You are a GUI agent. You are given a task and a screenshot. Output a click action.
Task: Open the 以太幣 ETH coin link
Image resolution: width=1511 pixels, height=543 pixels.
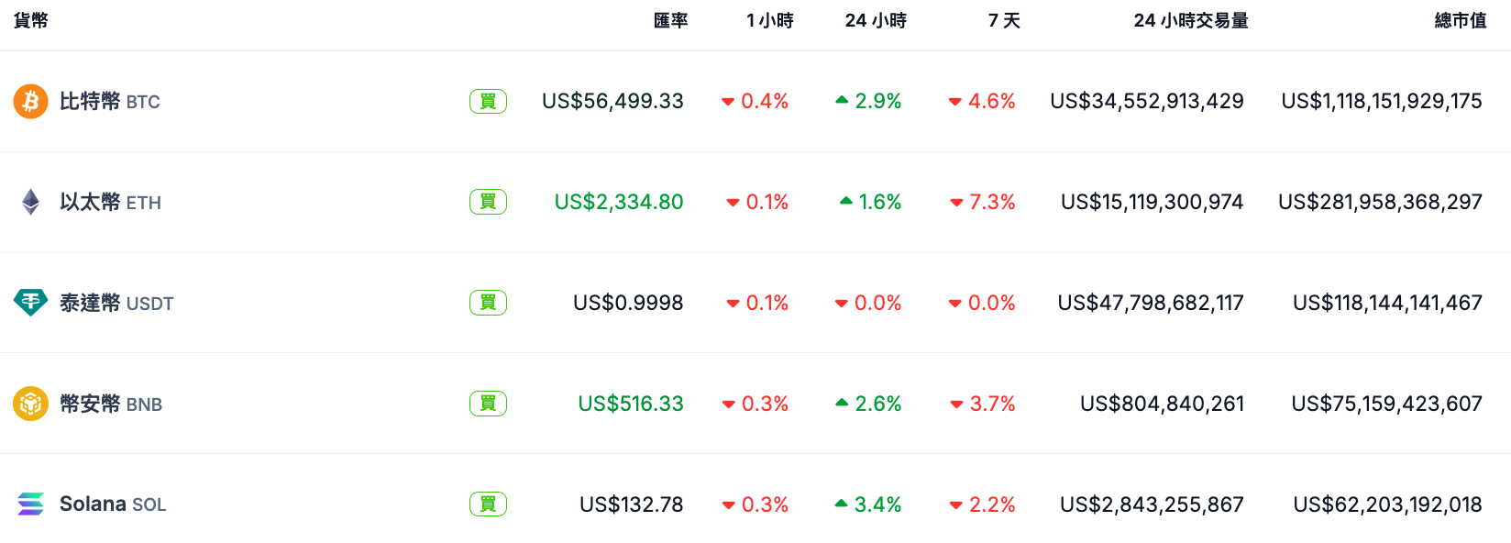pos(110,202)
